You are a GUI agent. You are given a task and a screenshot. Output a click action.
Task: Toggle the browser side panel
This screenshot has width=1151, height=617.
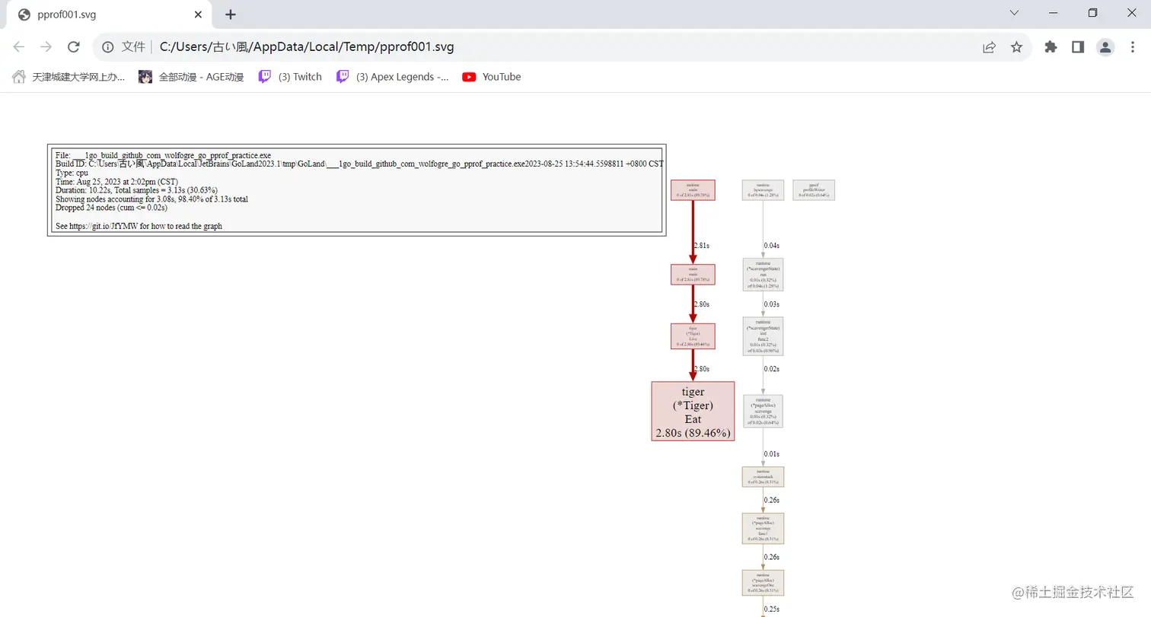(1078, 47)
